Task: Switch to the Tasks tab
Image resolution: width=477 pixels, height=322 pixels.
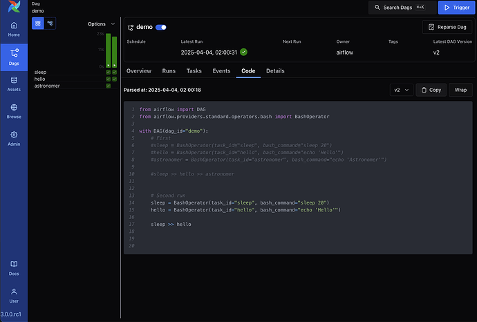Action: coord(194,71)
